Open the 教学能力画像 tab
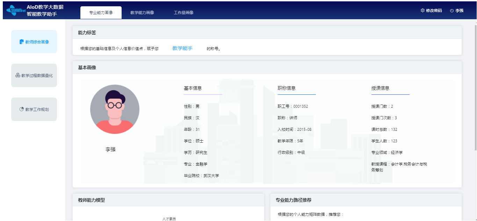 coord(142,13)
